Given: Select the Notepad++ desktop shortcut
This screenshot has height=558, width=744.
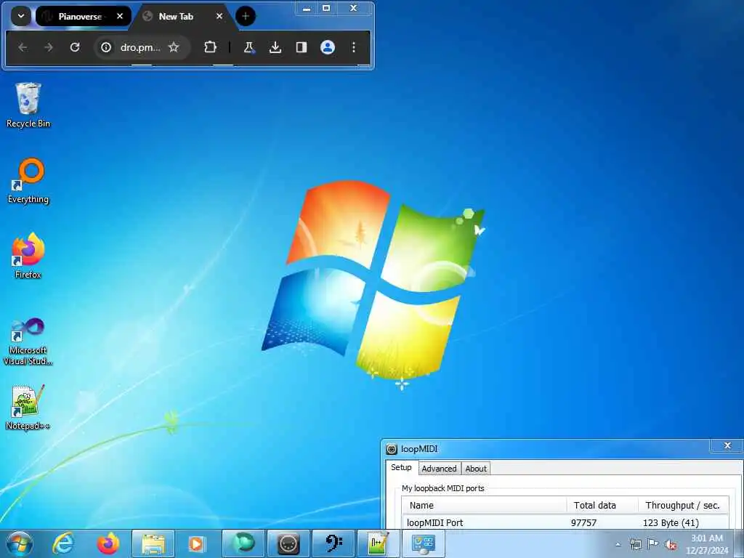Looking at the screenshot, I should tap(28, 408).
